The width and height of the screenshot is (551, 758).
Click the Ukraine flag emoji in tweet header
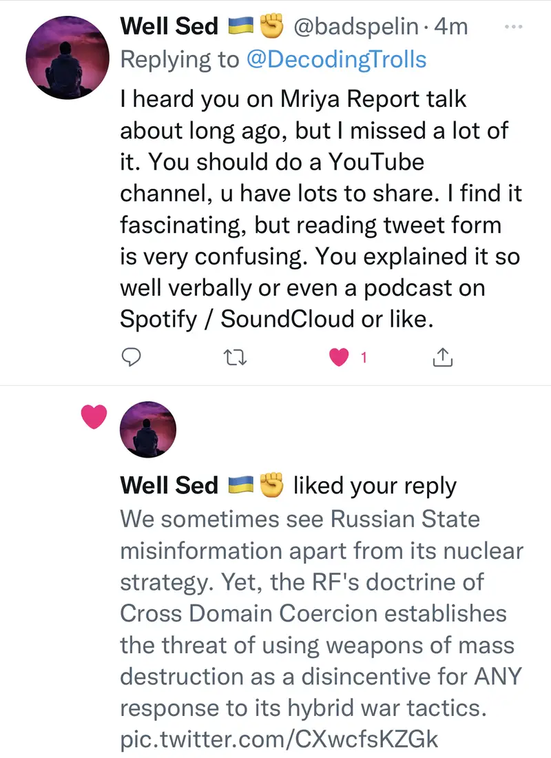click(x=241, y=28)
